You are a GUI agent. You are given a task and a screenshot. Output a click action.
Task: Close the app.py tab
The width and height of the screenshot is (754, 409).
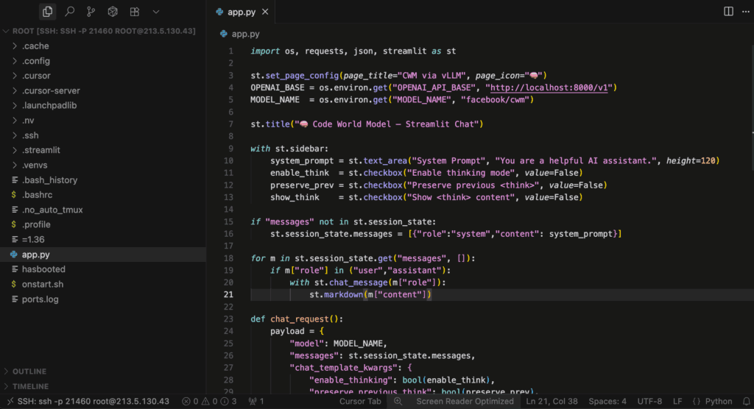click(266, 13)
